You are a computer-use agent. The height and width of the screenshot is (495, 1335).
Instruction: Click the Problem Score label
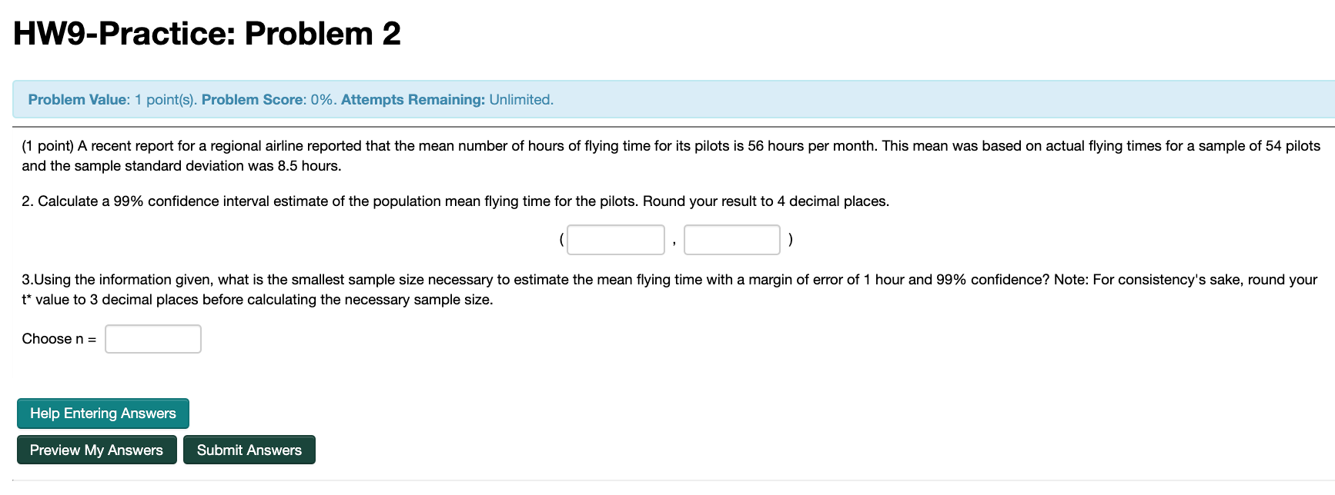[254, 99]
